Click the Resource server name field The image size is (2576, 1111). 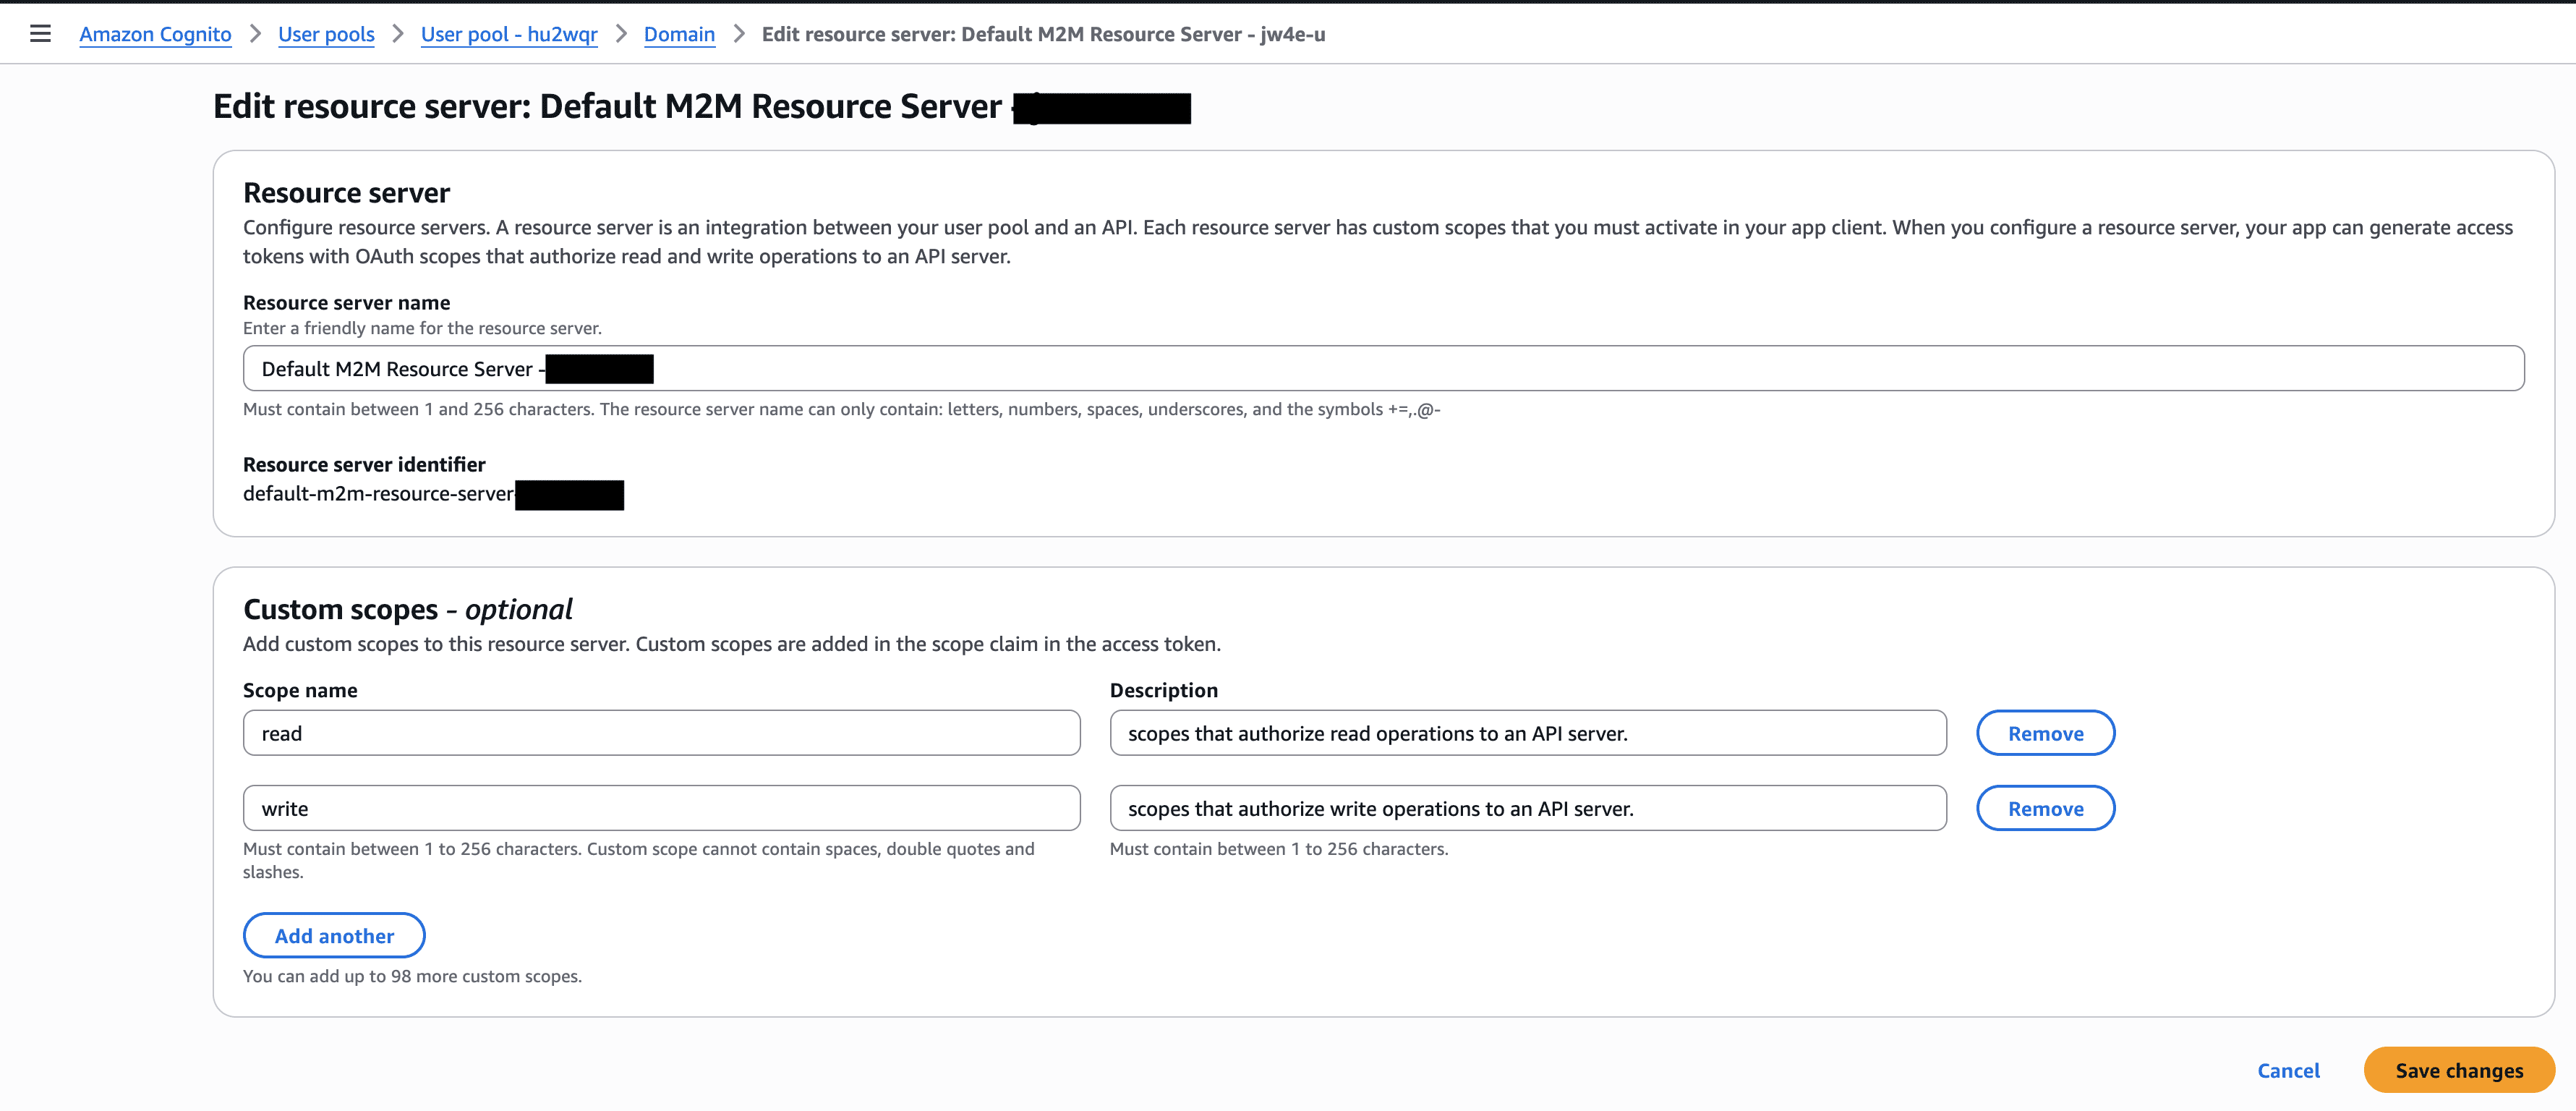[1383, 369]
